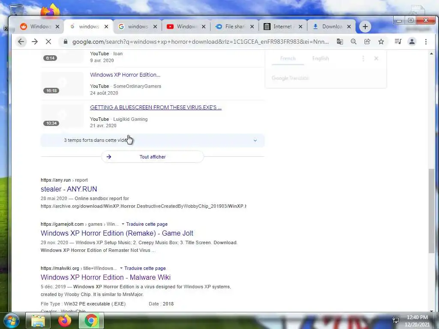Open GETTING A BLUESCREEN video link
The image size is (439, 329).
156,108
